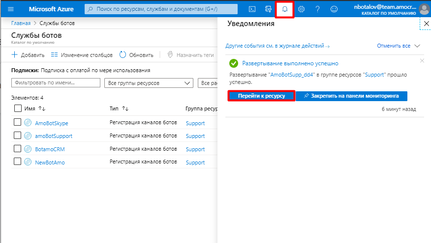Click 'Обновить' toolbar button

[x=136, y=55]
